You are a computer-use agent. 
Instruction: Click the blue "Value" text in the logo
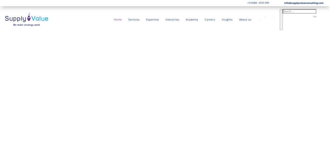click(40, 19)
